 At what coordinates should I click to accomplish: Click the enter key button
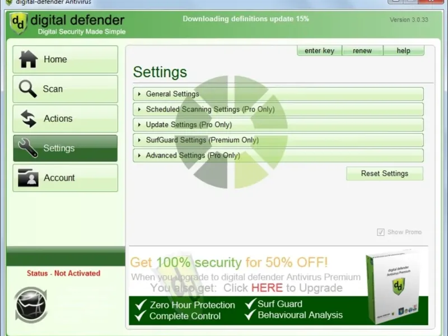click(x=319, y=50)
